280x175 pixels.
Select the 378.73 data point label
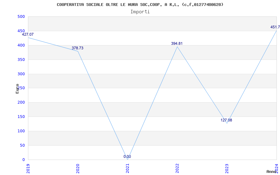(77, 48)
